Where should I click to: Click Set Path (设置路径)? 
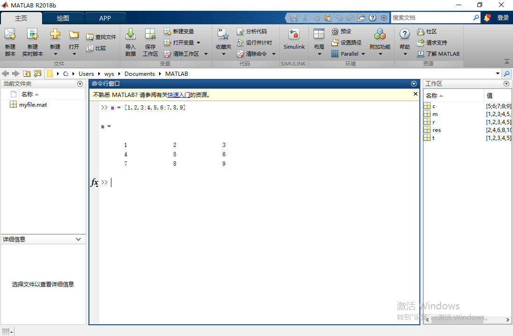(x=346, y=43)
